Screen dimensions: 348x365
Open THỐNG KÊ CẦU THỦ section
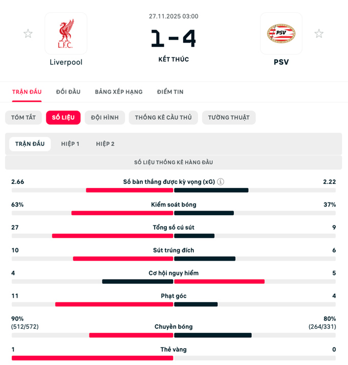click(163, 118)
